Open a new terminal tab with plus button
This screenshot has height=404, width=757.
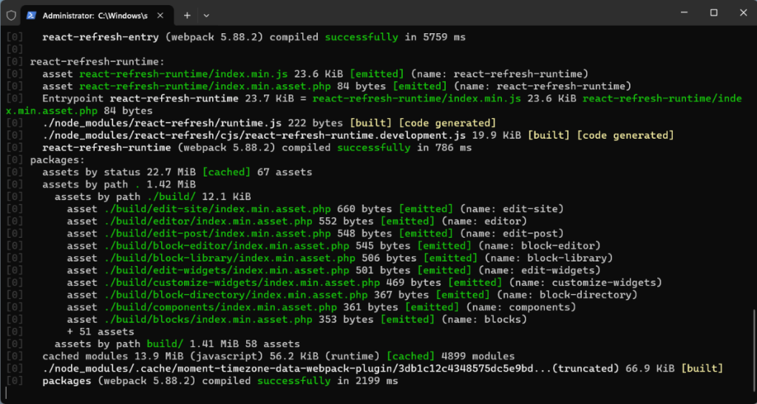187,15
